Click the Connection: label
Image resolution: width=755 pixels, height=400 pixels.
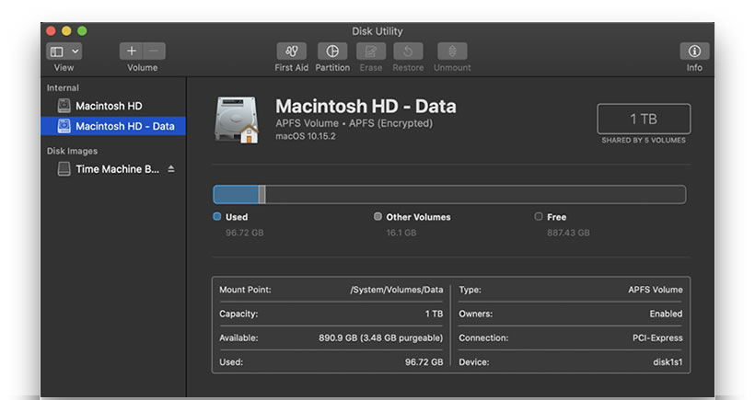click(x=483, y=338)
